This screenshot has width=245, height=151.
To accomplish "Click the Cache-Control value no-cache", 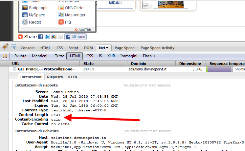I will [x=60, y=124].
